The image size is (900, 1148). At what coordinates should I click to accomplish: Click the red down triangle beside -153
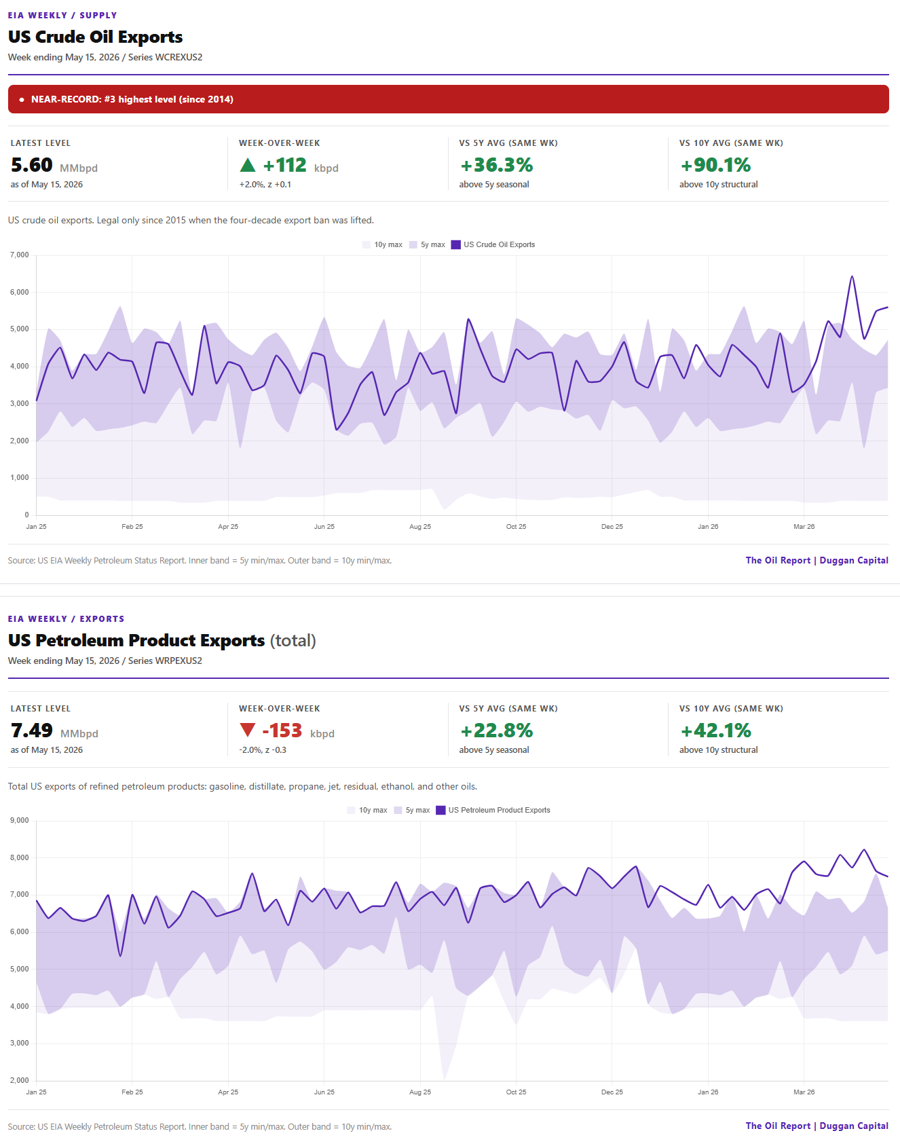(248, 730)
